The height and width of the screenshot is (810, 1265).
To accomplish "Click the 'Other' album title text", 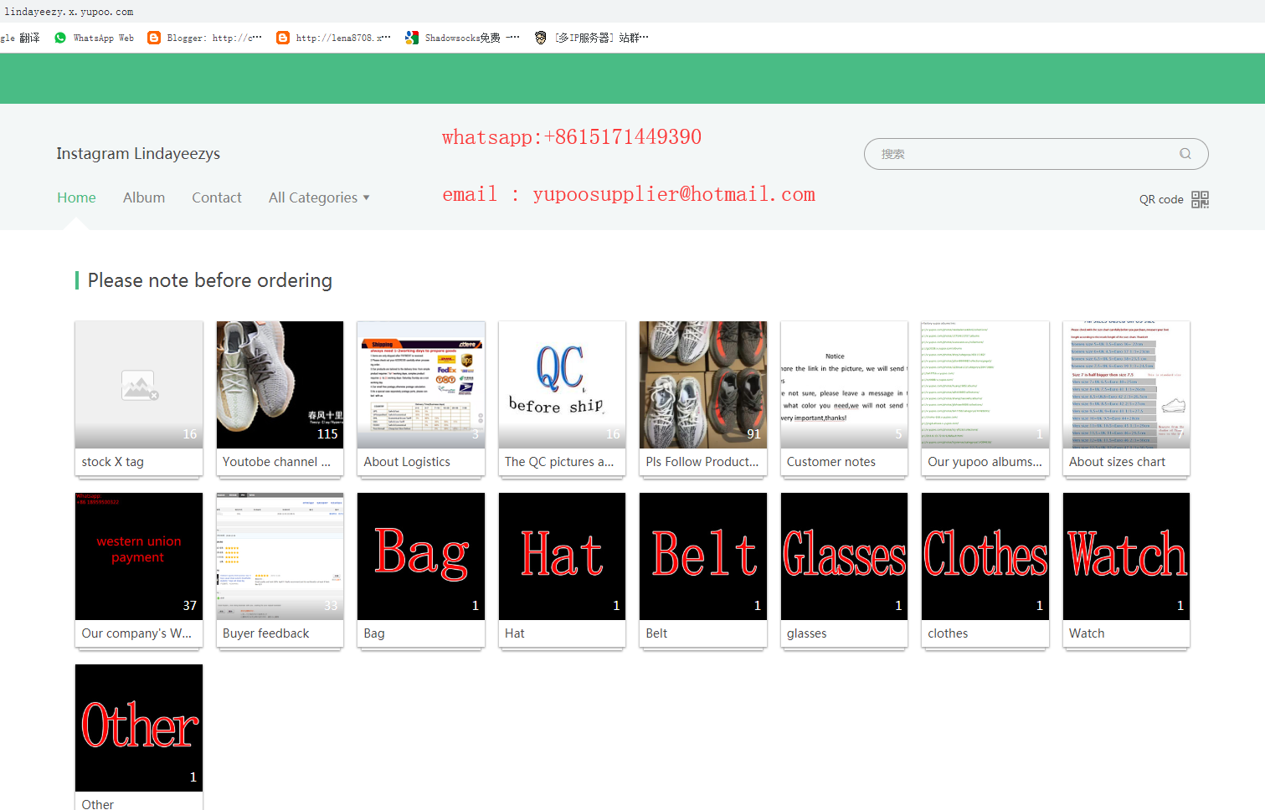I will coord(98,804).
